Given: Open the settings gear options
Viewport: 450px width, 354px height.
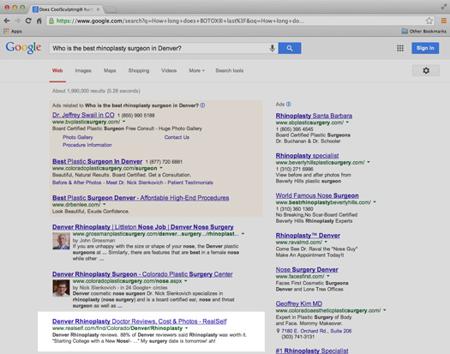Looking at the screenshot, I should (x=426, y=70).
